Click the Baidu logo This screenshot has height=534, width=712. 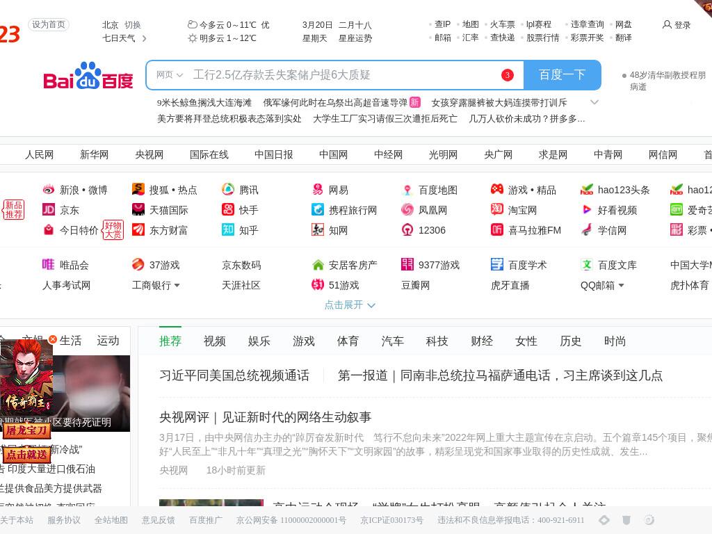88,76
